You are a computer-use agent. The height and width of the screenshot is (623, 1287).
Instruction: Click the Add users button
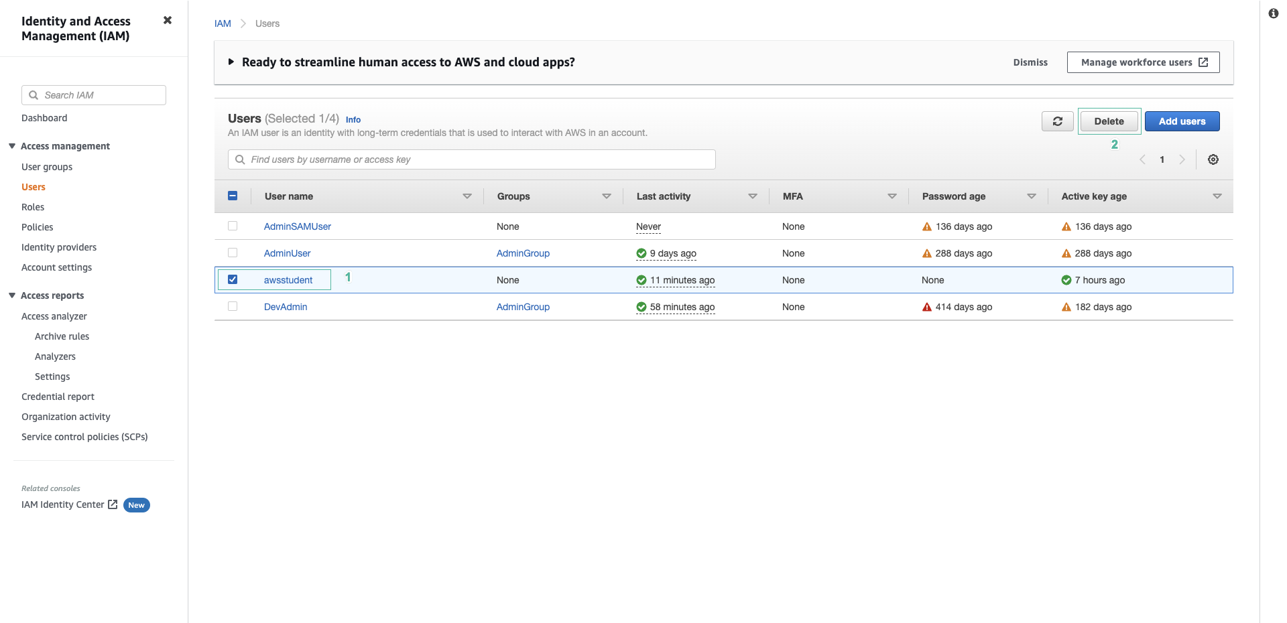pyautogui.click(x=1182, y=121)
